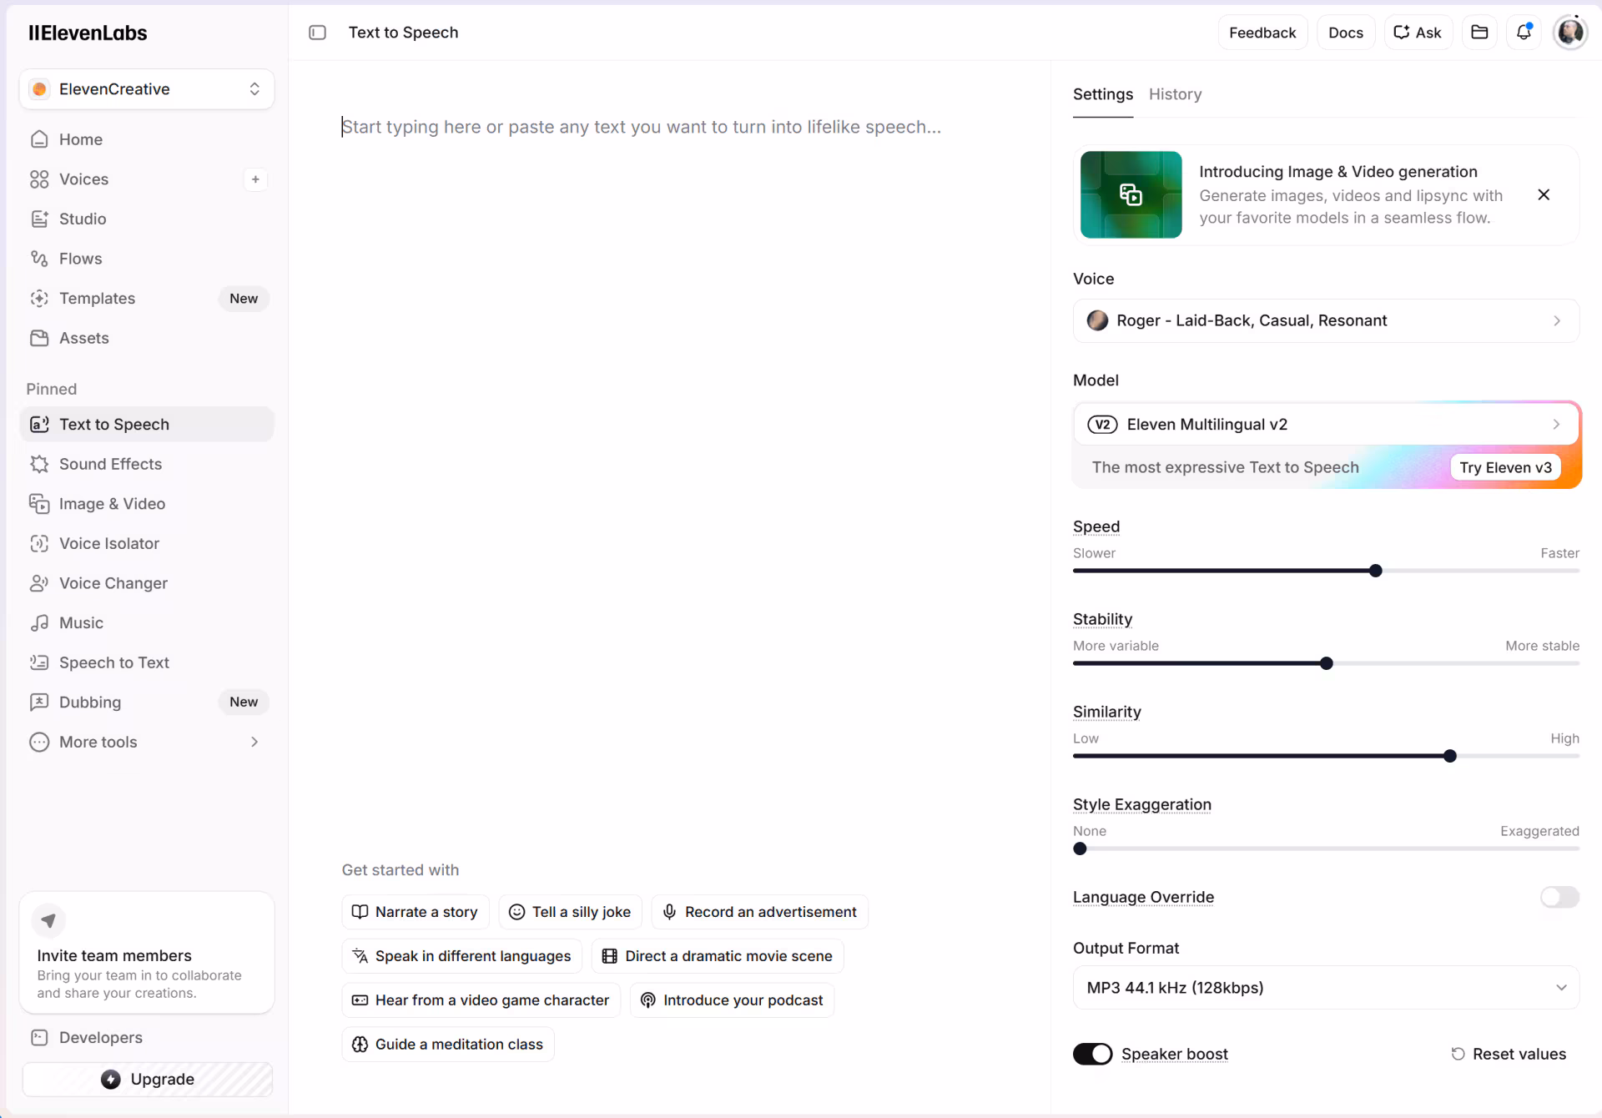Click the Ask button
Image resolution: width=1602 pixels, height=1118 pixels.
click(1418, 33)
